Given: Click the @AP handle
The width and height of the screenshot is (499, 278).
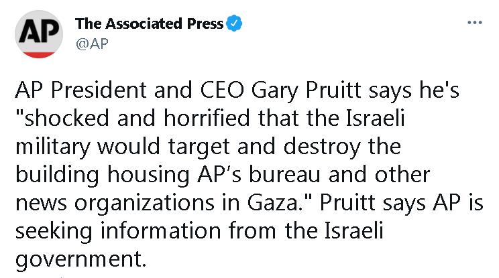Looking at the screenshot, I should (x=93, y=42).
